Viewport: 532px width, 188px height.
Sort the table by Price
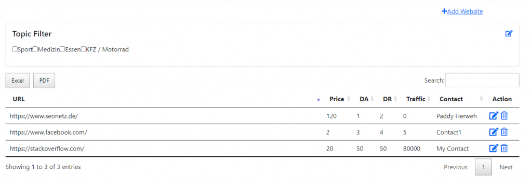point(337,99)
